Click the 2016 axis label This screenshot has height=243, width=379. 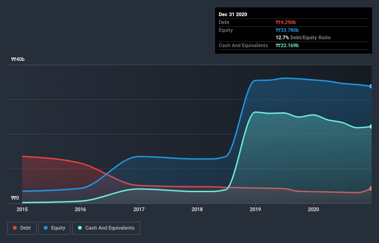80,209
